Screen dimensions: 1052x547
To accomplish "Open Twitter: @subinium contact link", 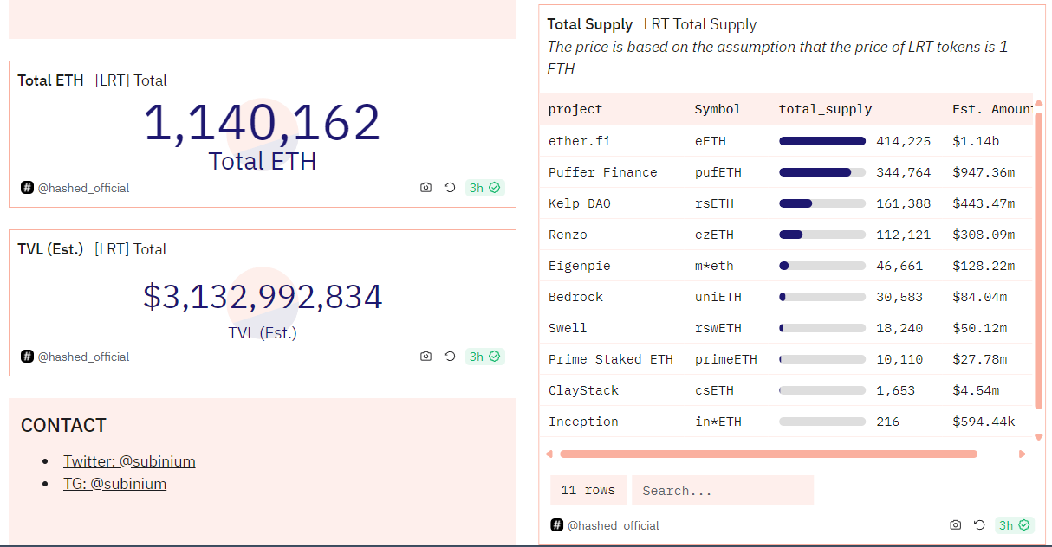I will click(129, 461).
